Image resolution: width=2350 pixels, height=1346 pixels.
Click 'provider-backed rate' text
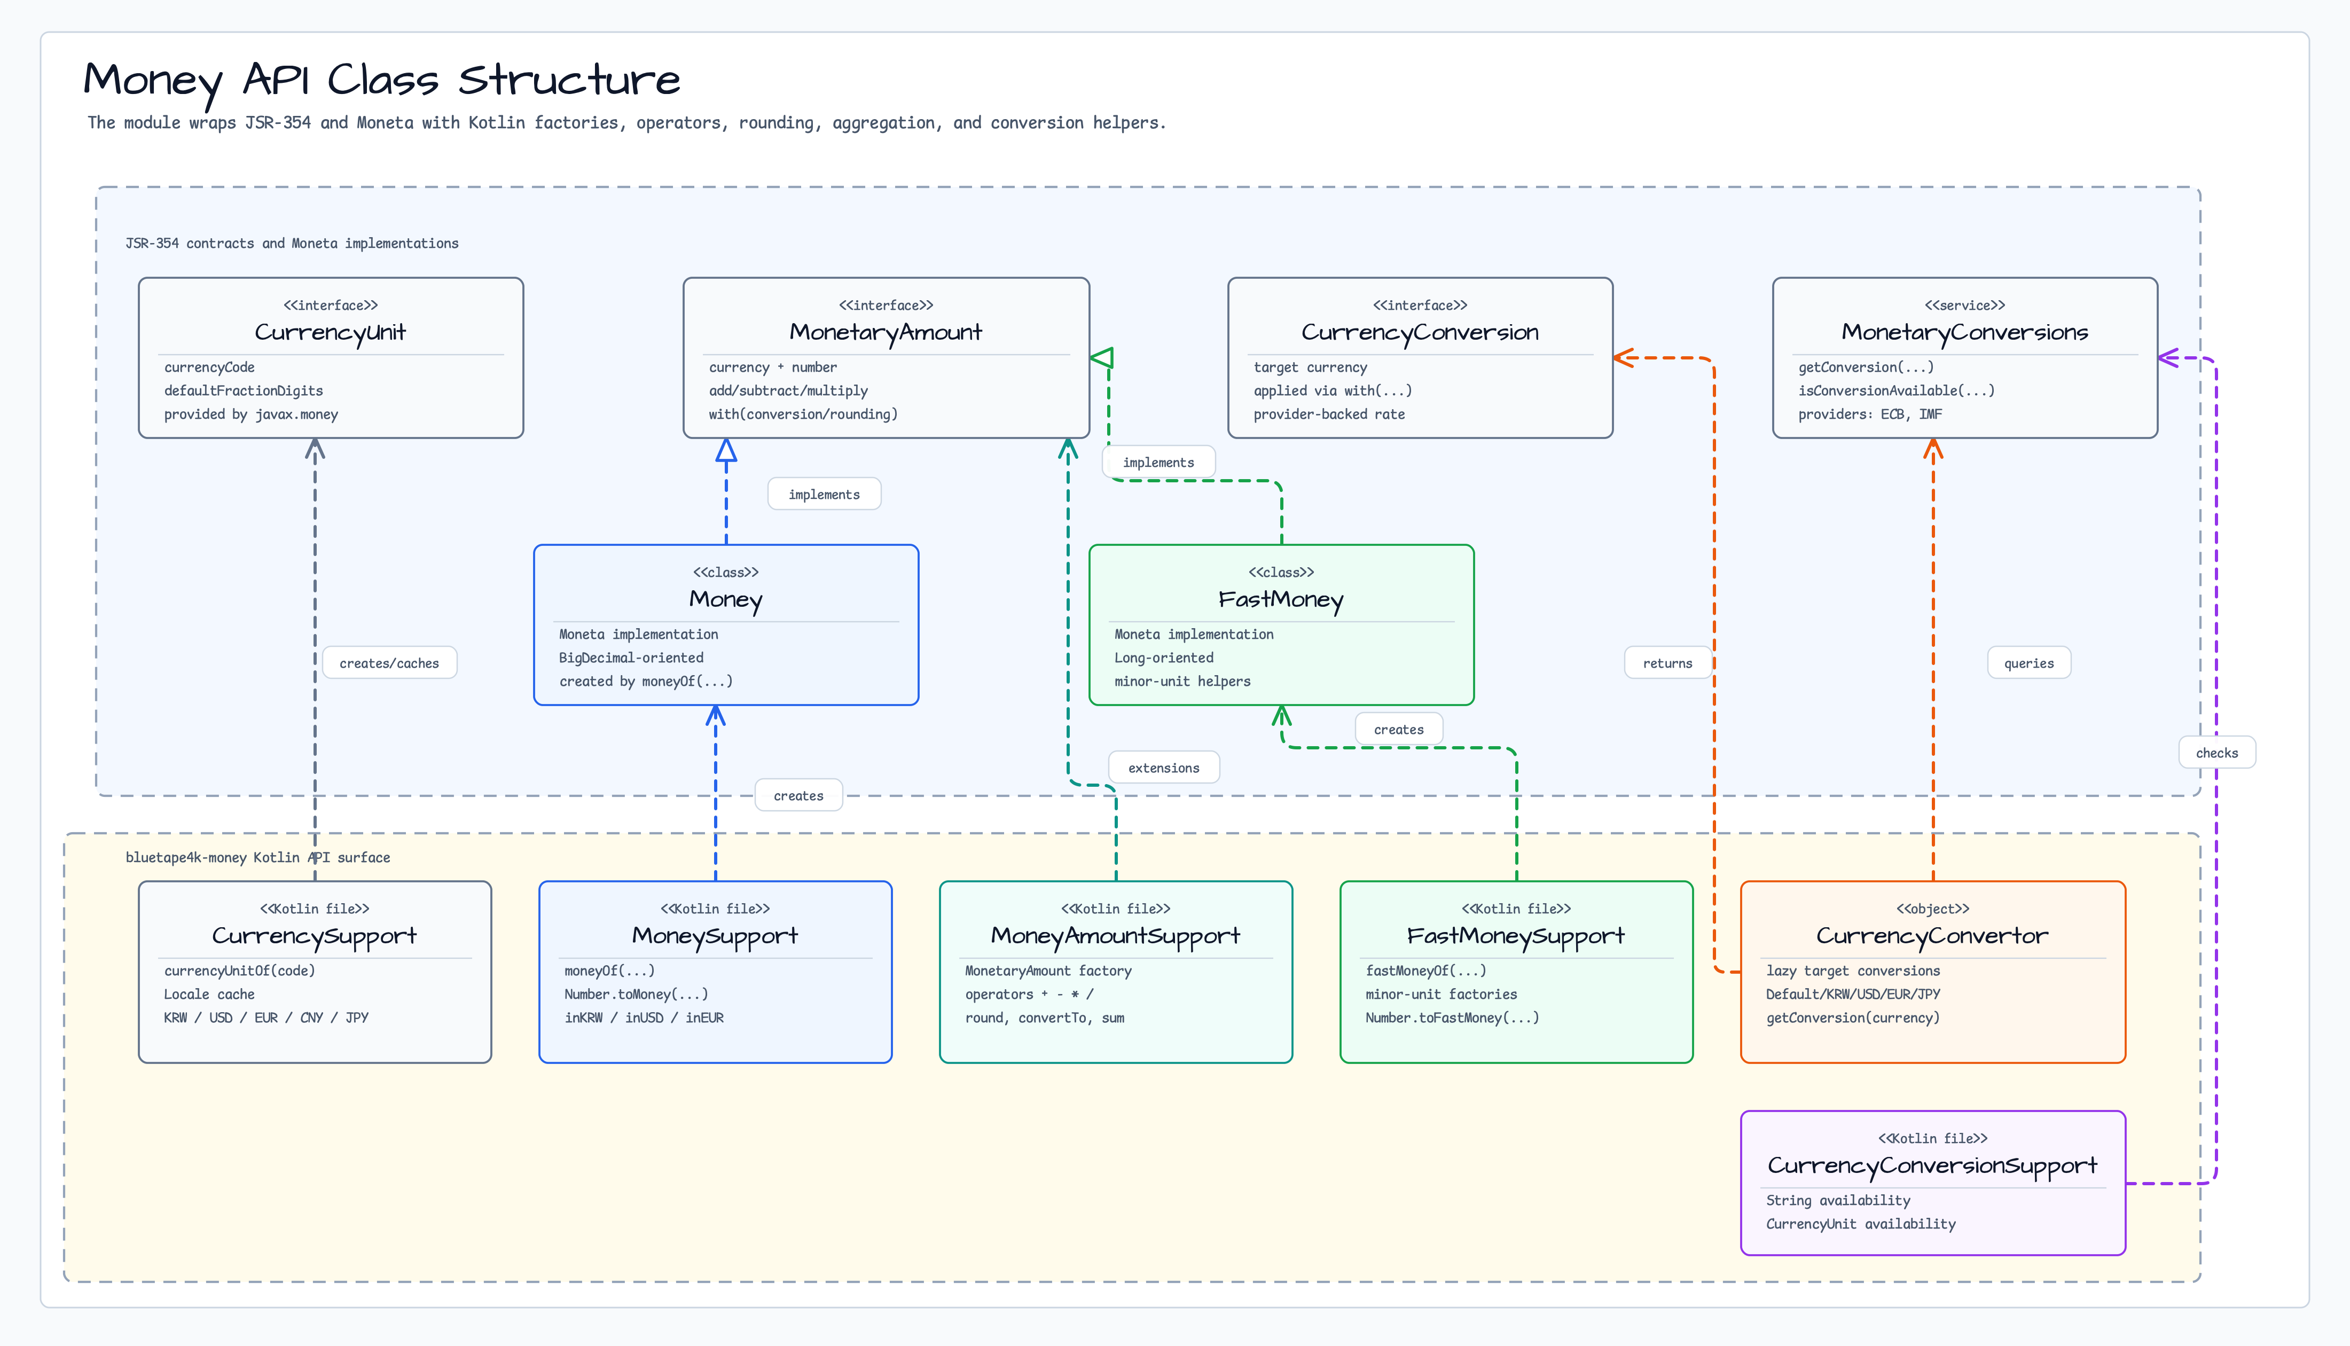[1329, 414]
